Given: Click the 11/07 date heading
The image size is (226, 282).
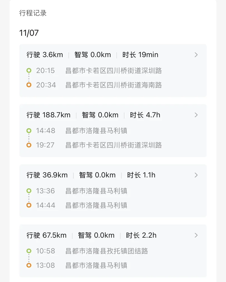Looking at the screenshot, I should [x=29, y=33].
